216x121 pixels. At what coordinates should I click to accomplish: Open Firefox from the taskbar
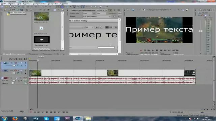point(15,119)
